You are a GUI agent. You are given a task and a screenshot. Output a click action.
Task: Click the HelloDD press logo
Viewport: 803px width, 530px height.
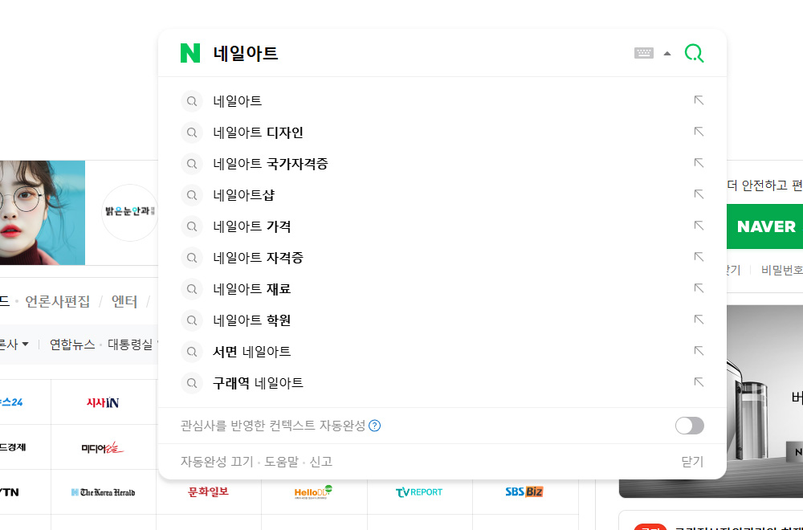(313, 491)
